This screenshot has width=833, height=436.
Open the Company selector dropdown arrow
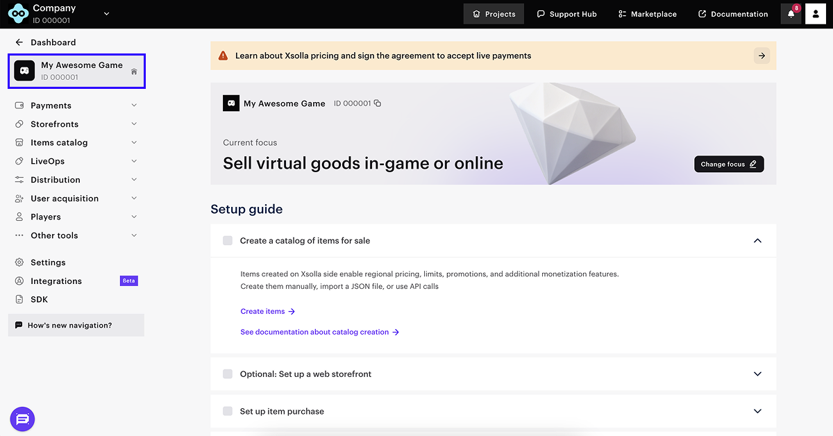tap(106, 13)
